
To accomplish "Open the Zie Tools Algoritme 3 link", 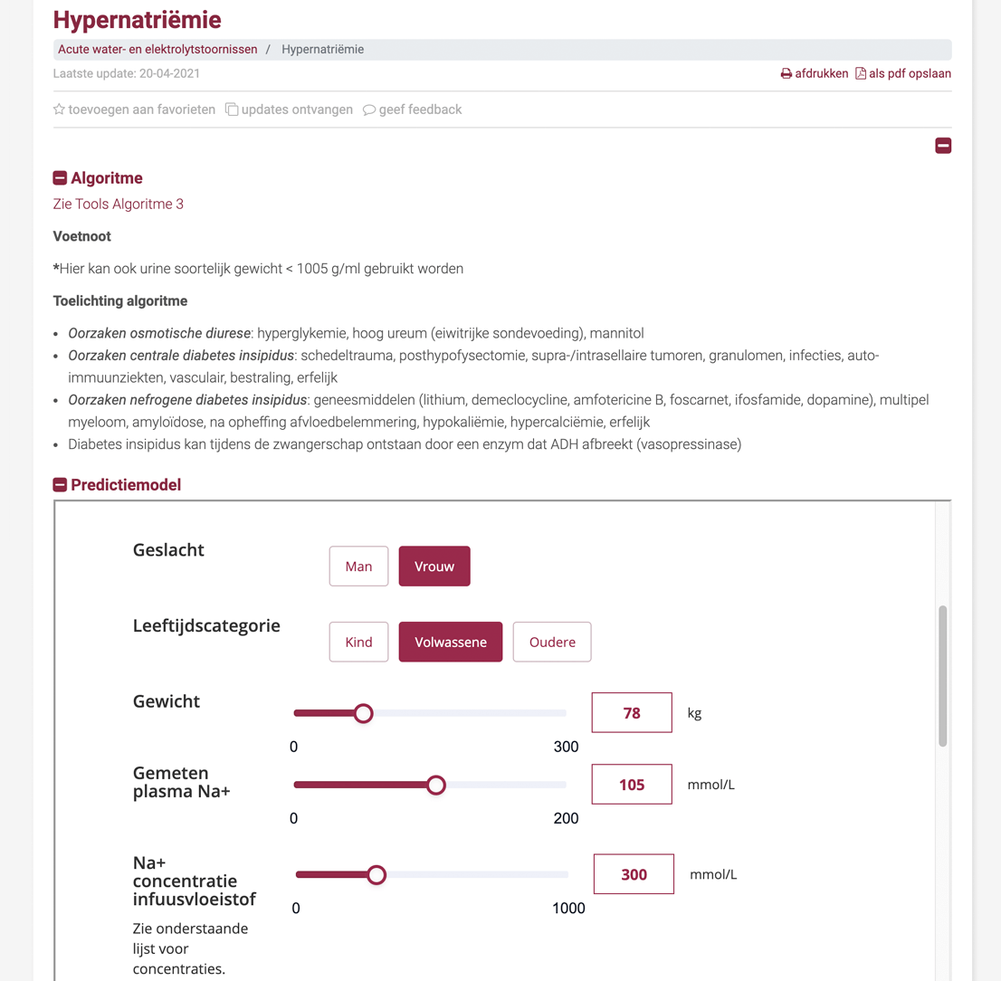I will coord(119,205).
